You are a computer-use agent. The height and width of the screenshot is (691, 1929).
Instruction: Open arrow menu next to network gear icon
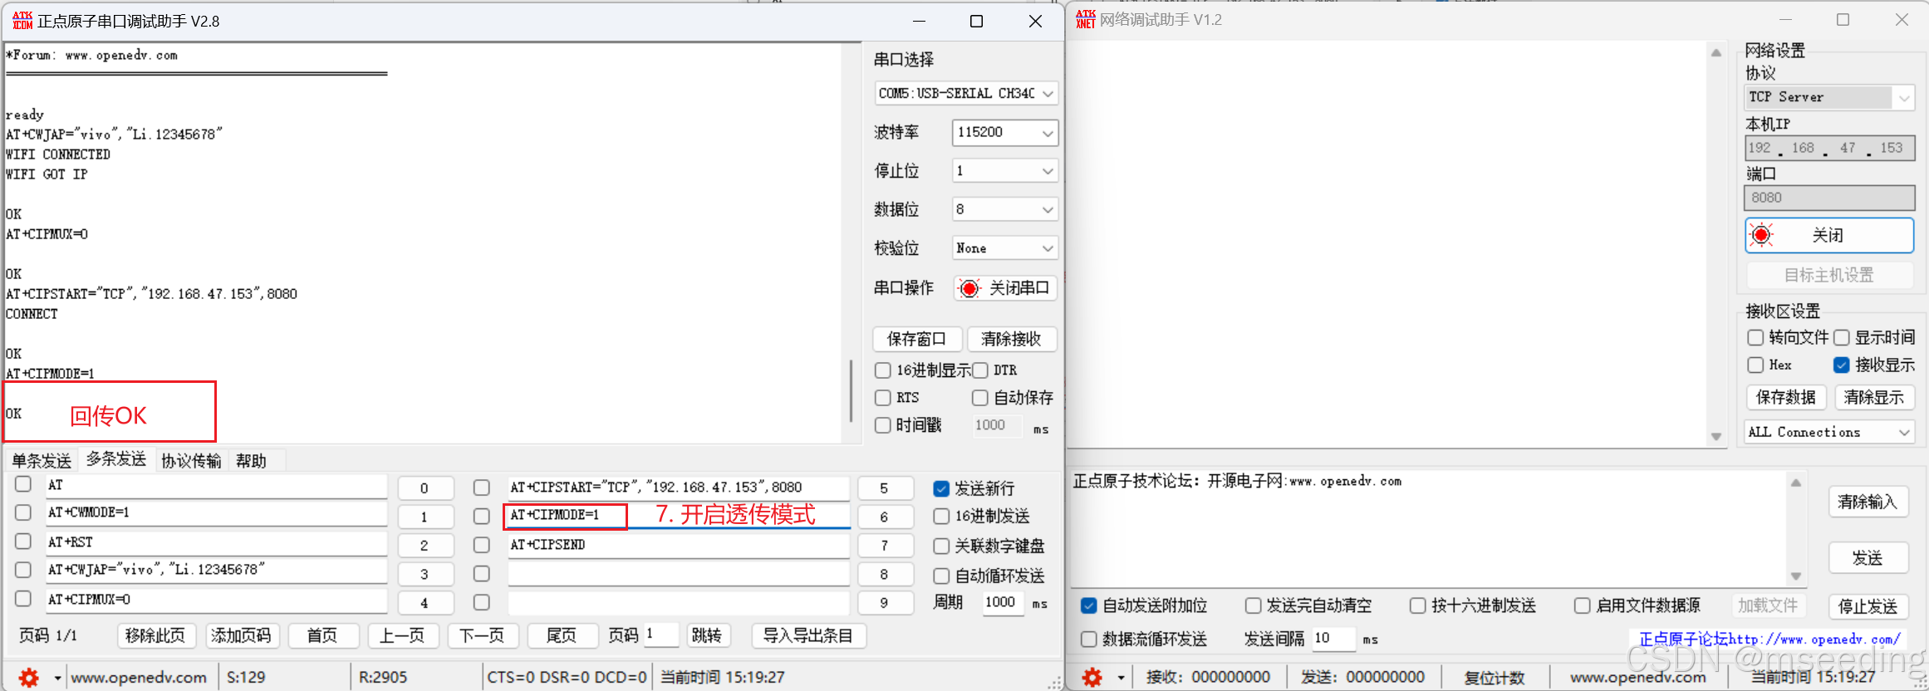(x=1121, y=678)
